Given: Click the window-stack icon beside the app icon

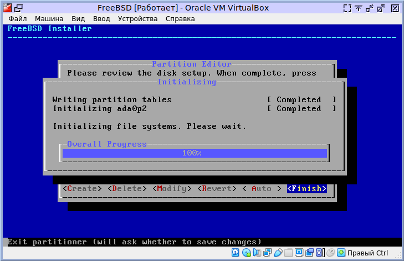Looking at the screenshot, I should [x=18, y=8].
